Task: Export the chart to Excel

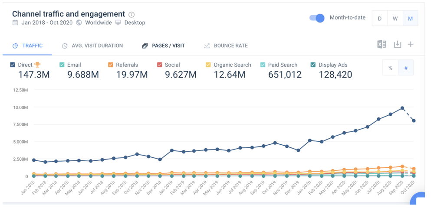Action: [381, 45]
